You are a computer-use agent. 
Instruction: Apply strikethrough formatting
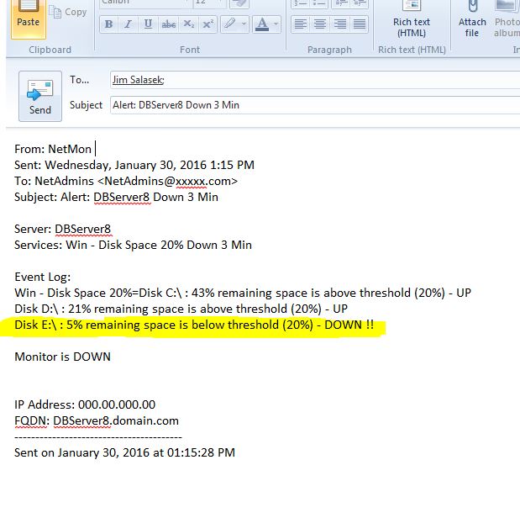coord(168,24)
